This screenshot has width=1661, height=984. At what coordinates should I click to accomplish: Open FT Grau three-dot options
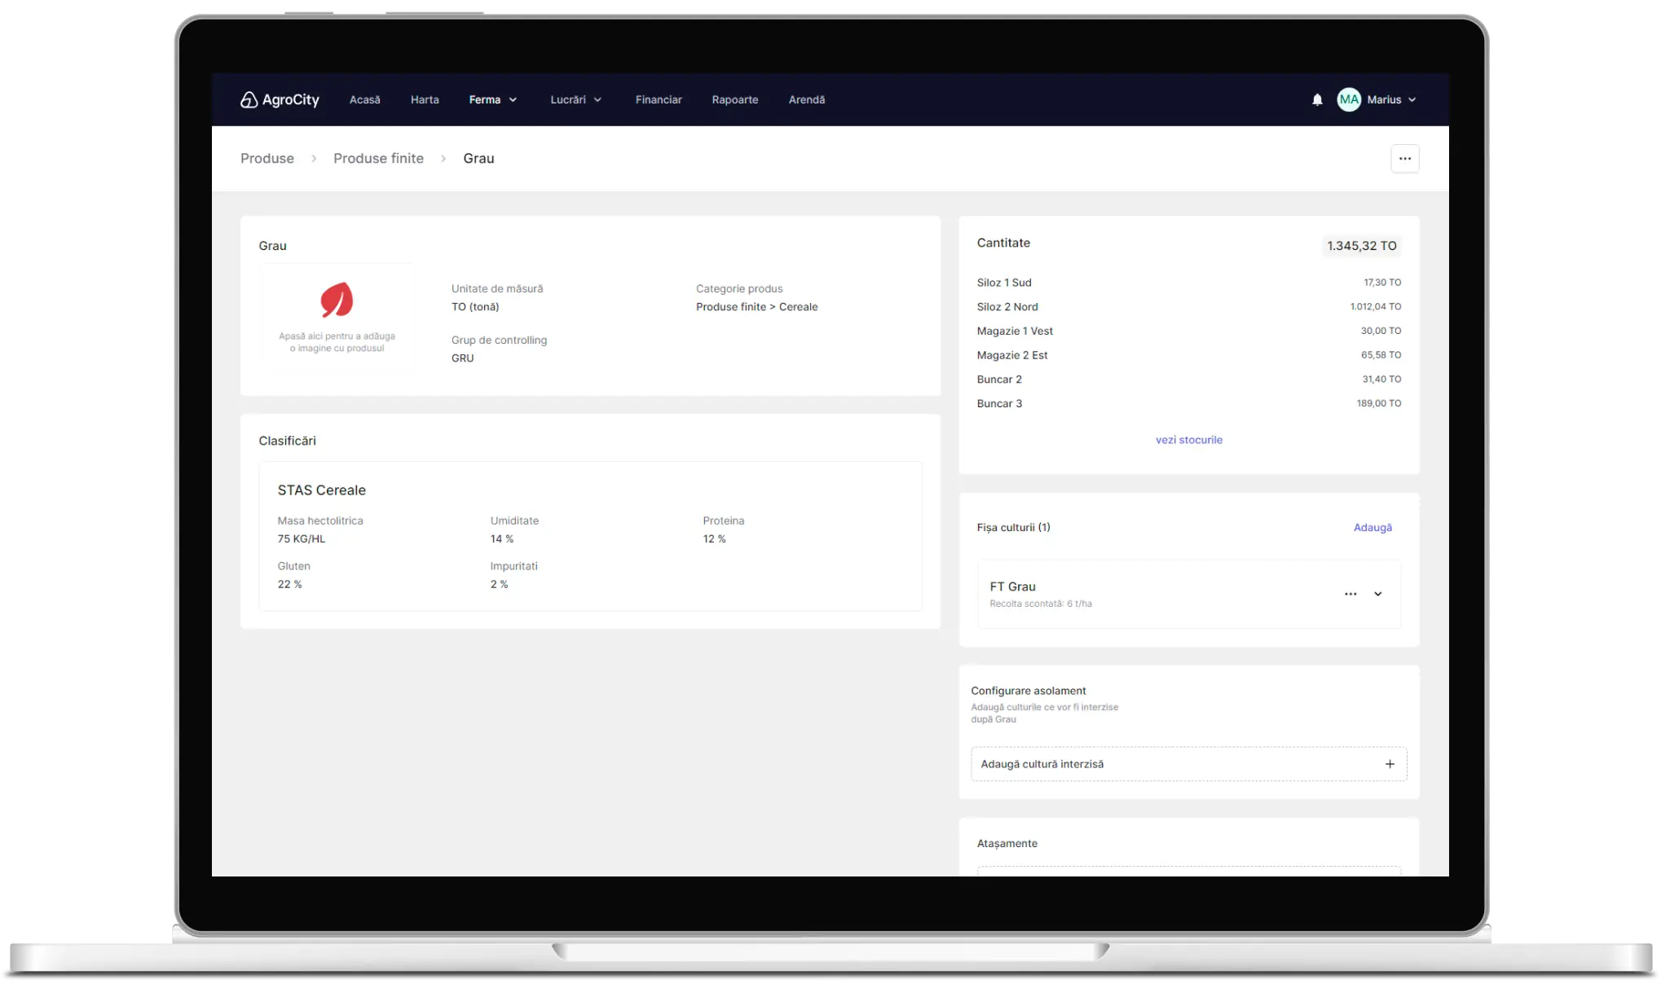(x=1350, y=594)
